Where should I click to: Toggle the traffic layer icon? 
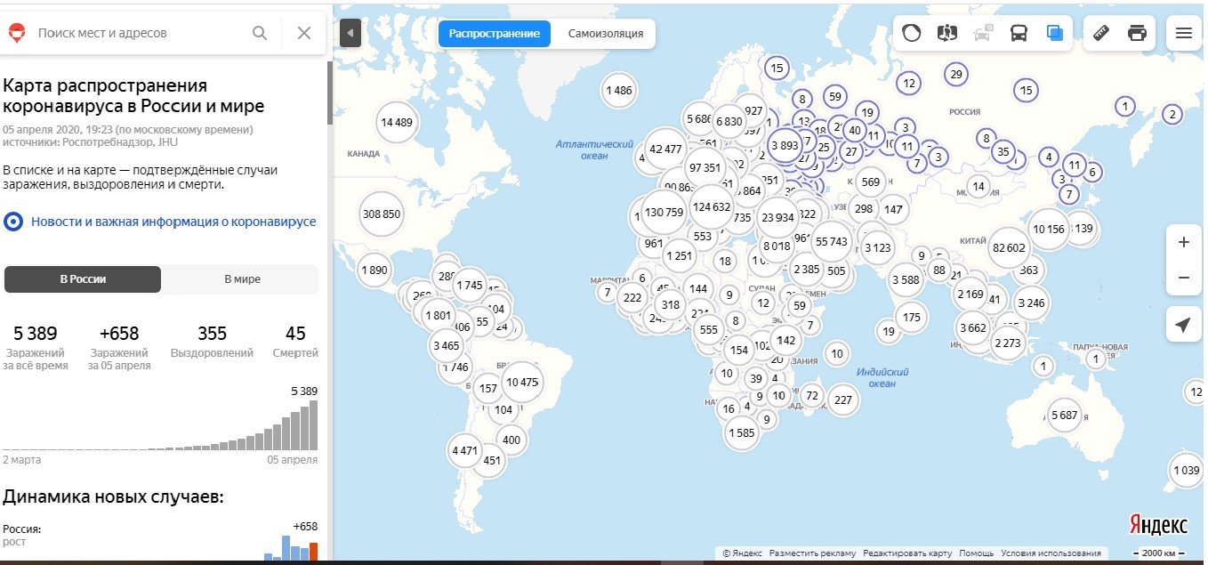pyautogui.click(x=912, y=33)
